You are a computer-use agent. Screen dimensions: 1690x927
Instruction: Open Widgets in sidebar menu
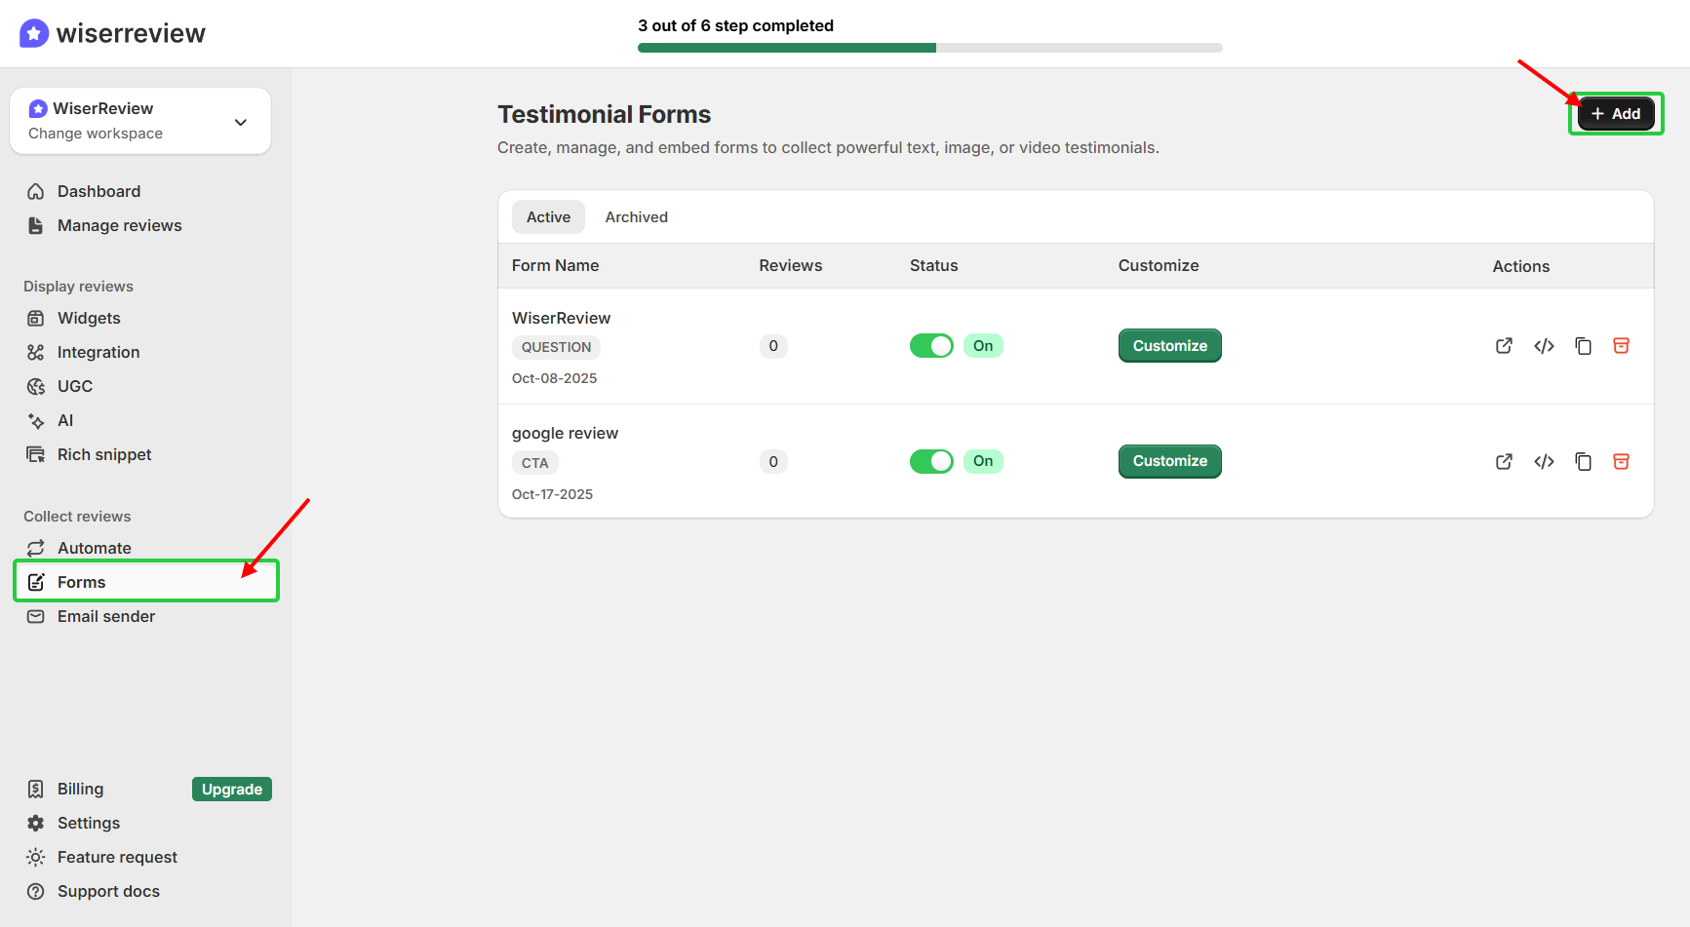(89, 318)
